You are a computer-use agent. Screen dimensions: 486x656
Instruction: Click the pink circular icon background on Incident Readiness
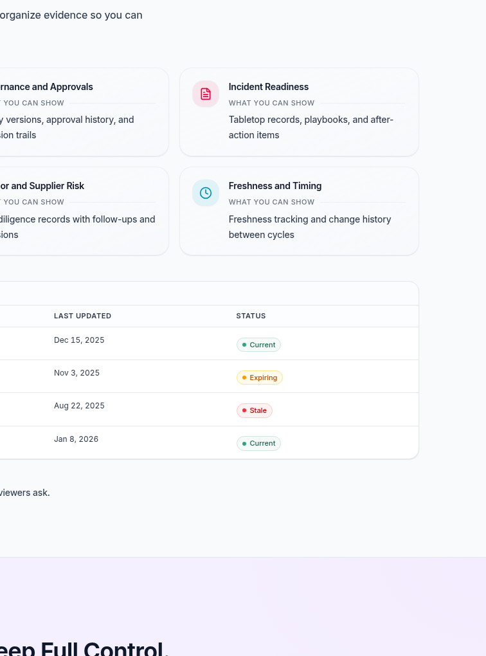pos(205,93)
